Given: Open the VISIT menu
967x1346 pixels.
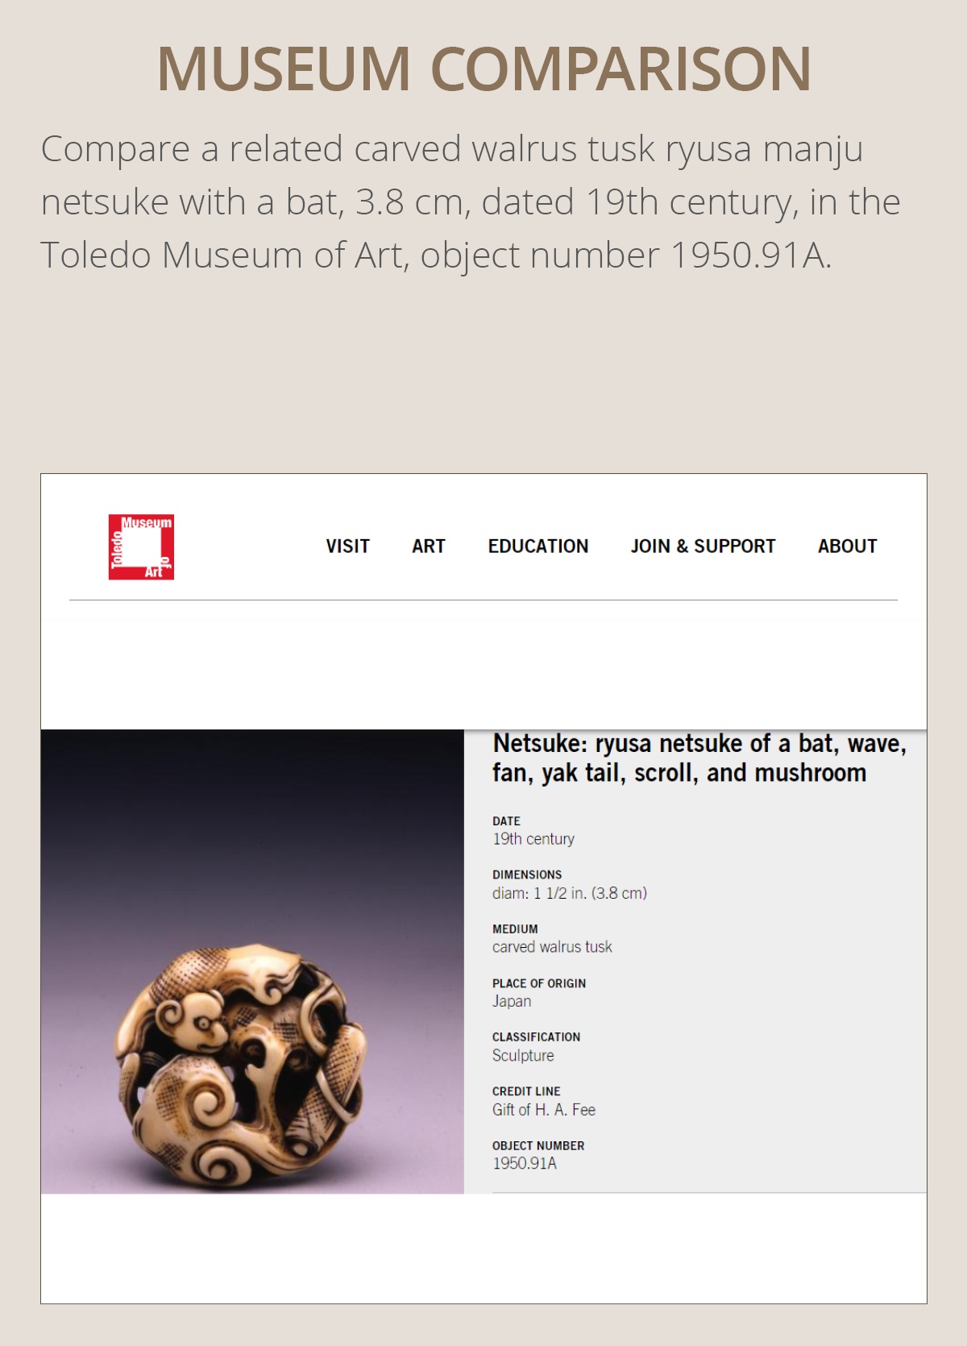Looking at the screenshot, I should (346, 546).
